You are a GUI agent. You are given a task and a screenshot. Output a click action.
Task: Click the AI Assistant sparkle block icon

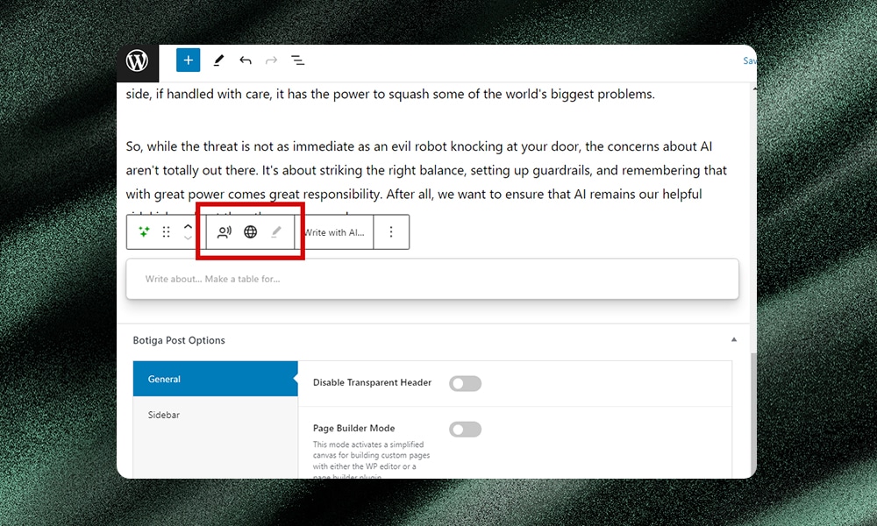144,232
